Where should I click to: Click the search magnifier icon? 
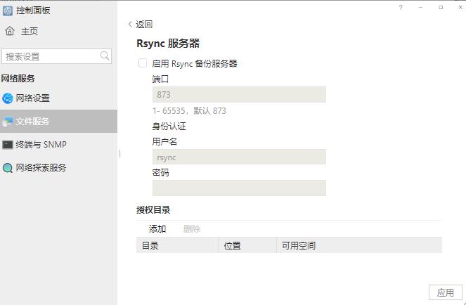point(105,56)
